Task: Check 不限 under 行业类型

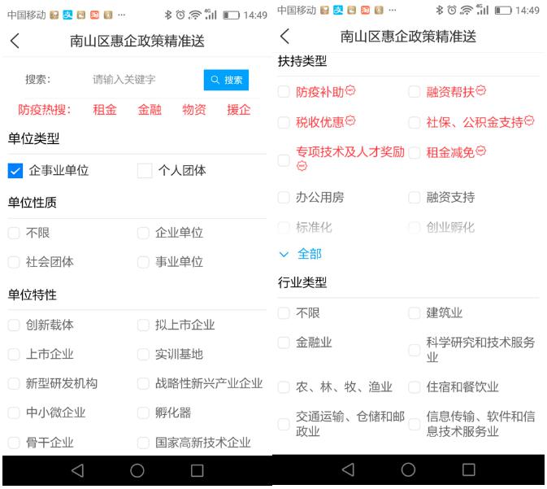Action: [284, 313]
